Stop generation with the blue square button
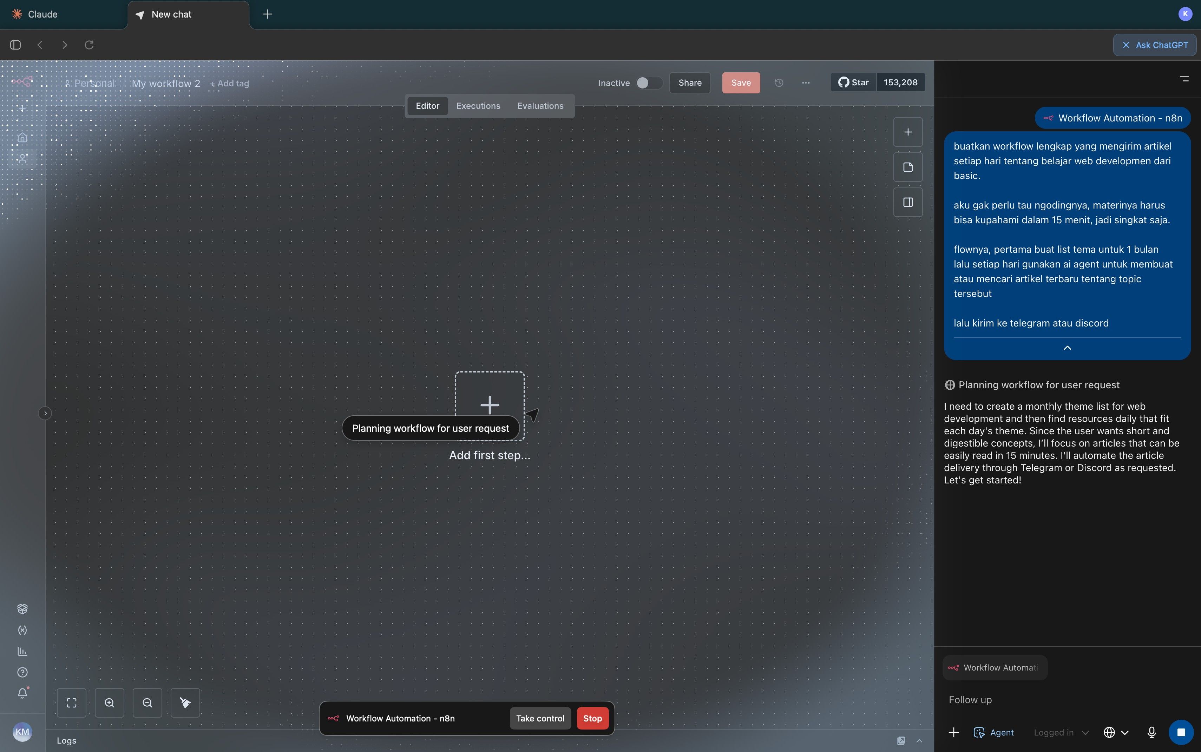Viewport: 1201px width, 752px height. tap(1181, 732)
